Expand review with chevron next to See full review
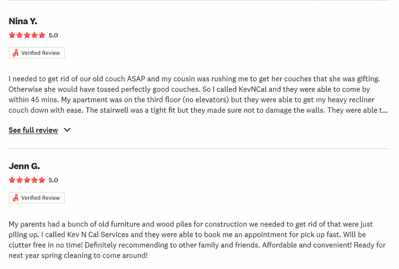 [x=67, y=130]
